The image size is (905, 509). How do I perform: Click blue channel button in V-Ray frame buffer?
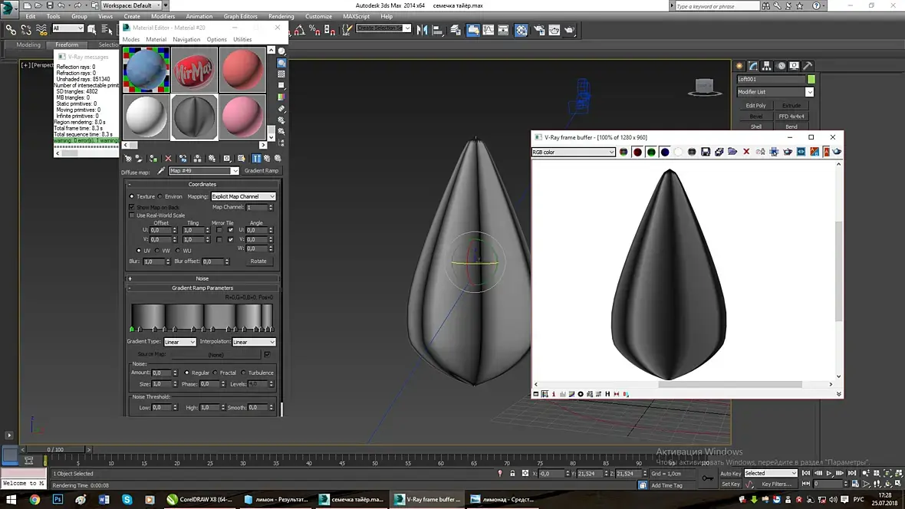(x=665, y=152)
